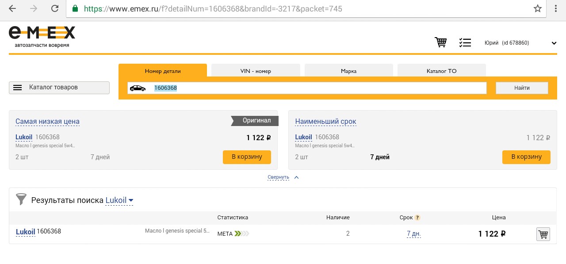Open the browser three-dot menu

pyautogui.click(x=556, y=8)
